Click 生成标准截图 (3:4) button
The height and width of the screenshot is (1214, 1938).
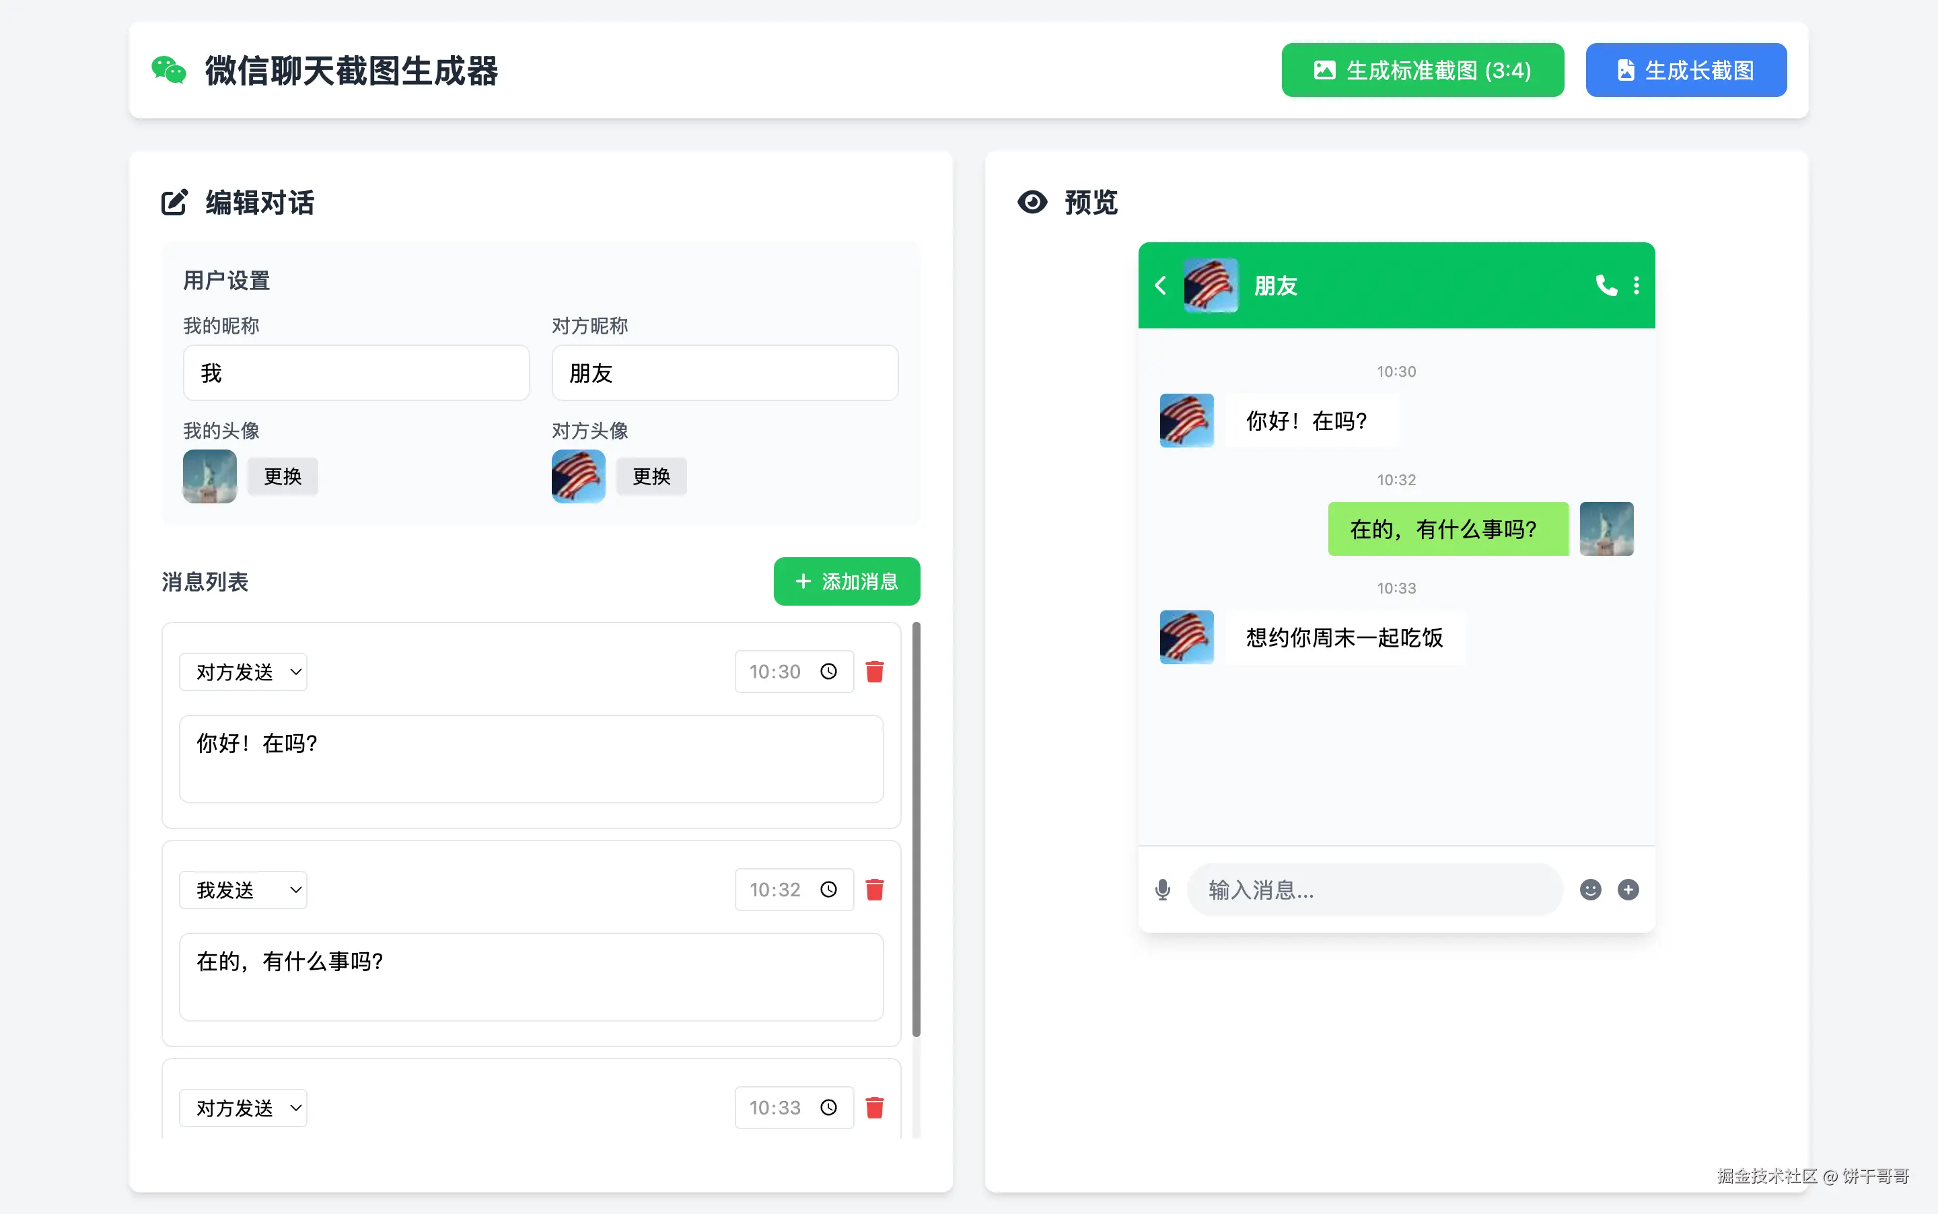pos(1422,70)
